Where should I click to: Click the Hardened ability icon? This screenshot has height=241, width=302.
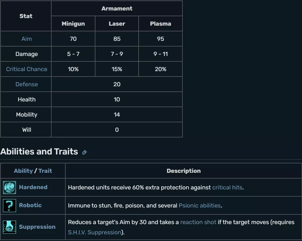(9, 187)
